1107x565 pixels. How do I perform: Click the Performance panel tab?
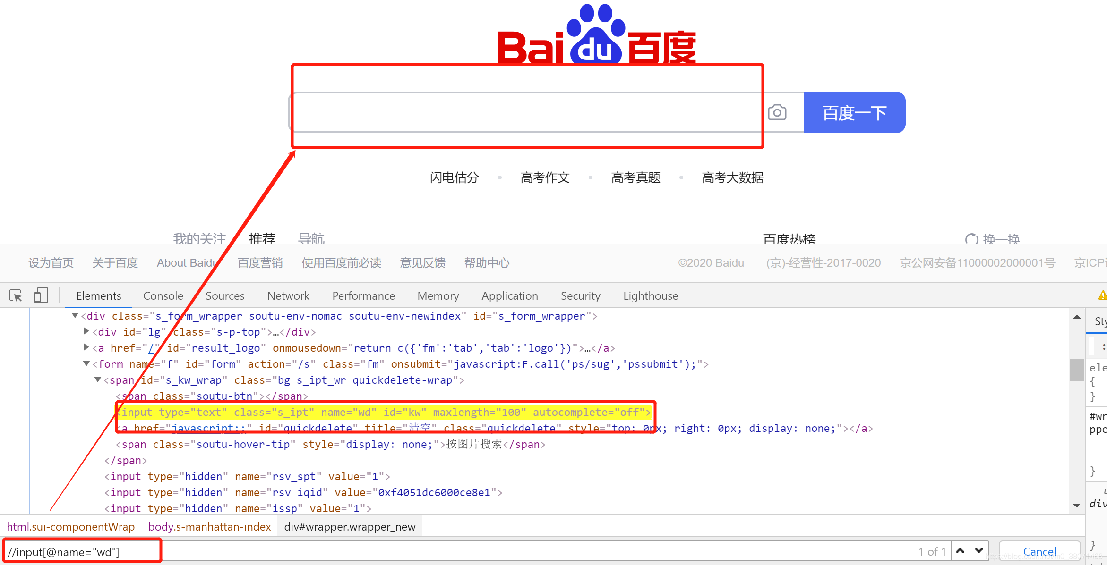click(x=363, y=295)
